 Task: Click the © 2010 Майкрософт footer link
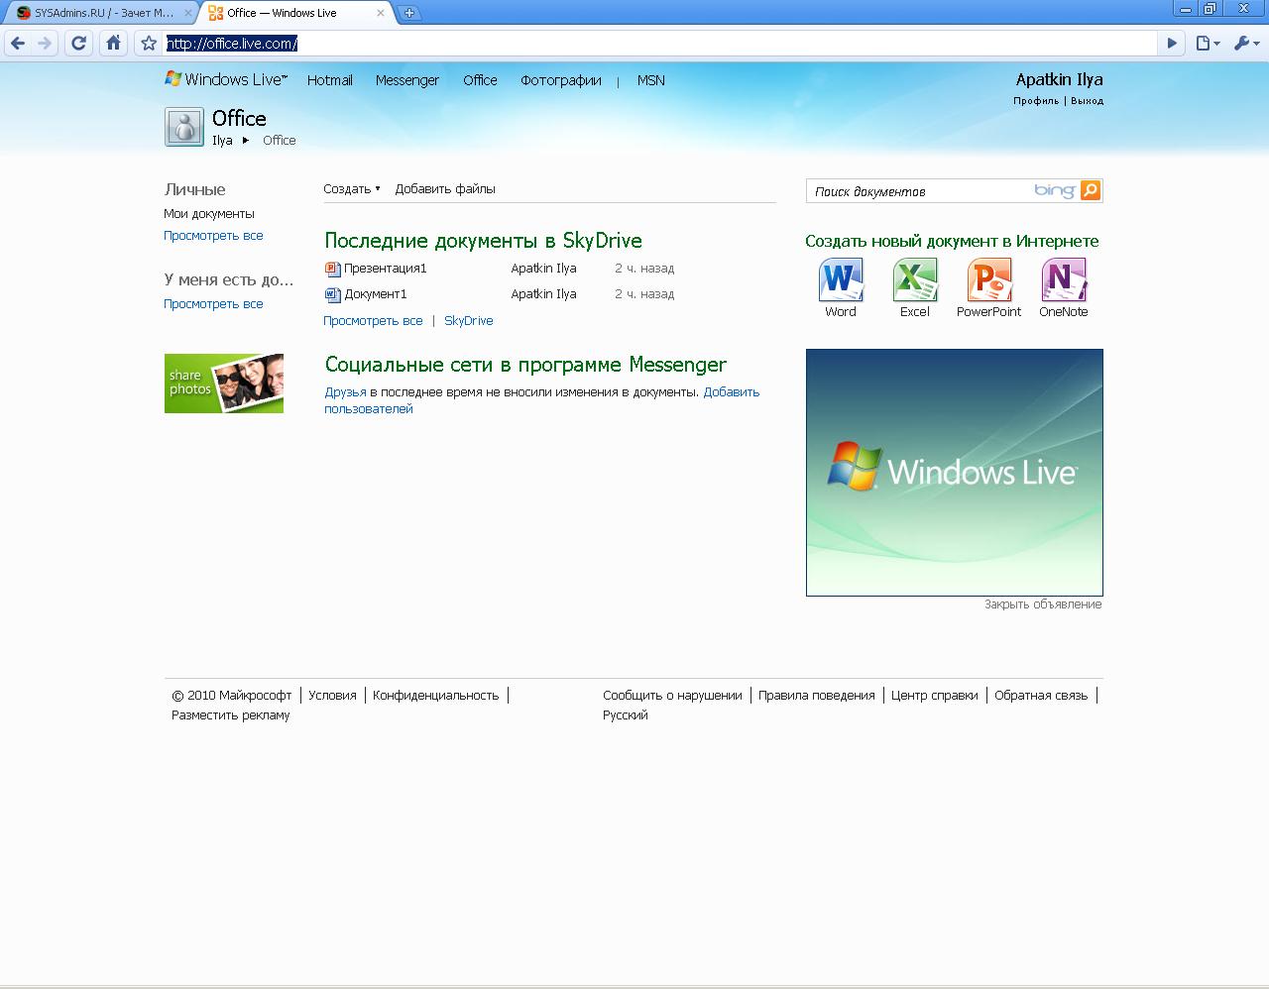coord(232,696)
